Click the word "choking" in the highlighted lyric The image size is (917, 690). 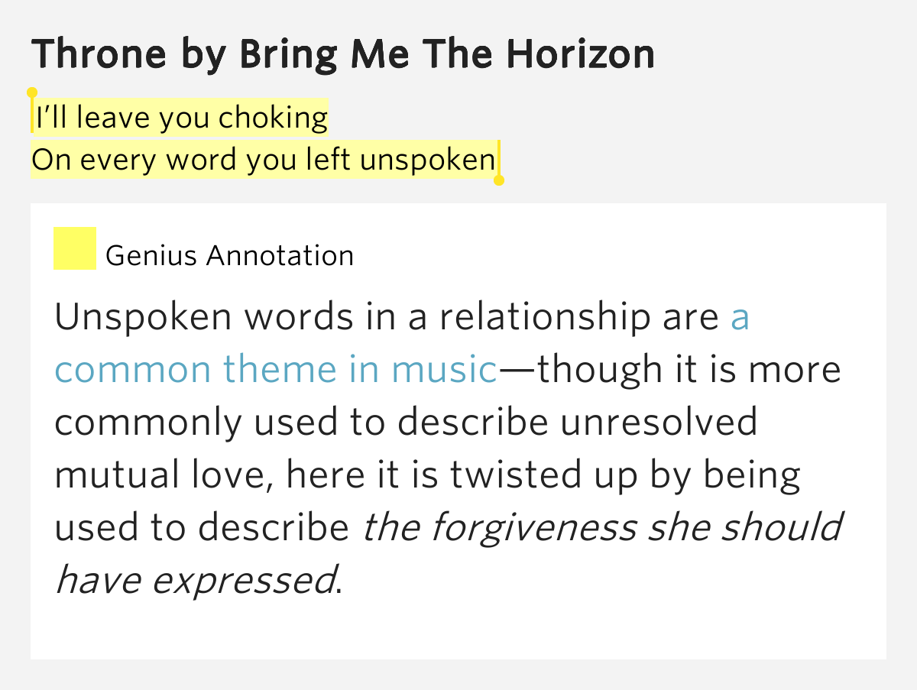coord(273,118)
